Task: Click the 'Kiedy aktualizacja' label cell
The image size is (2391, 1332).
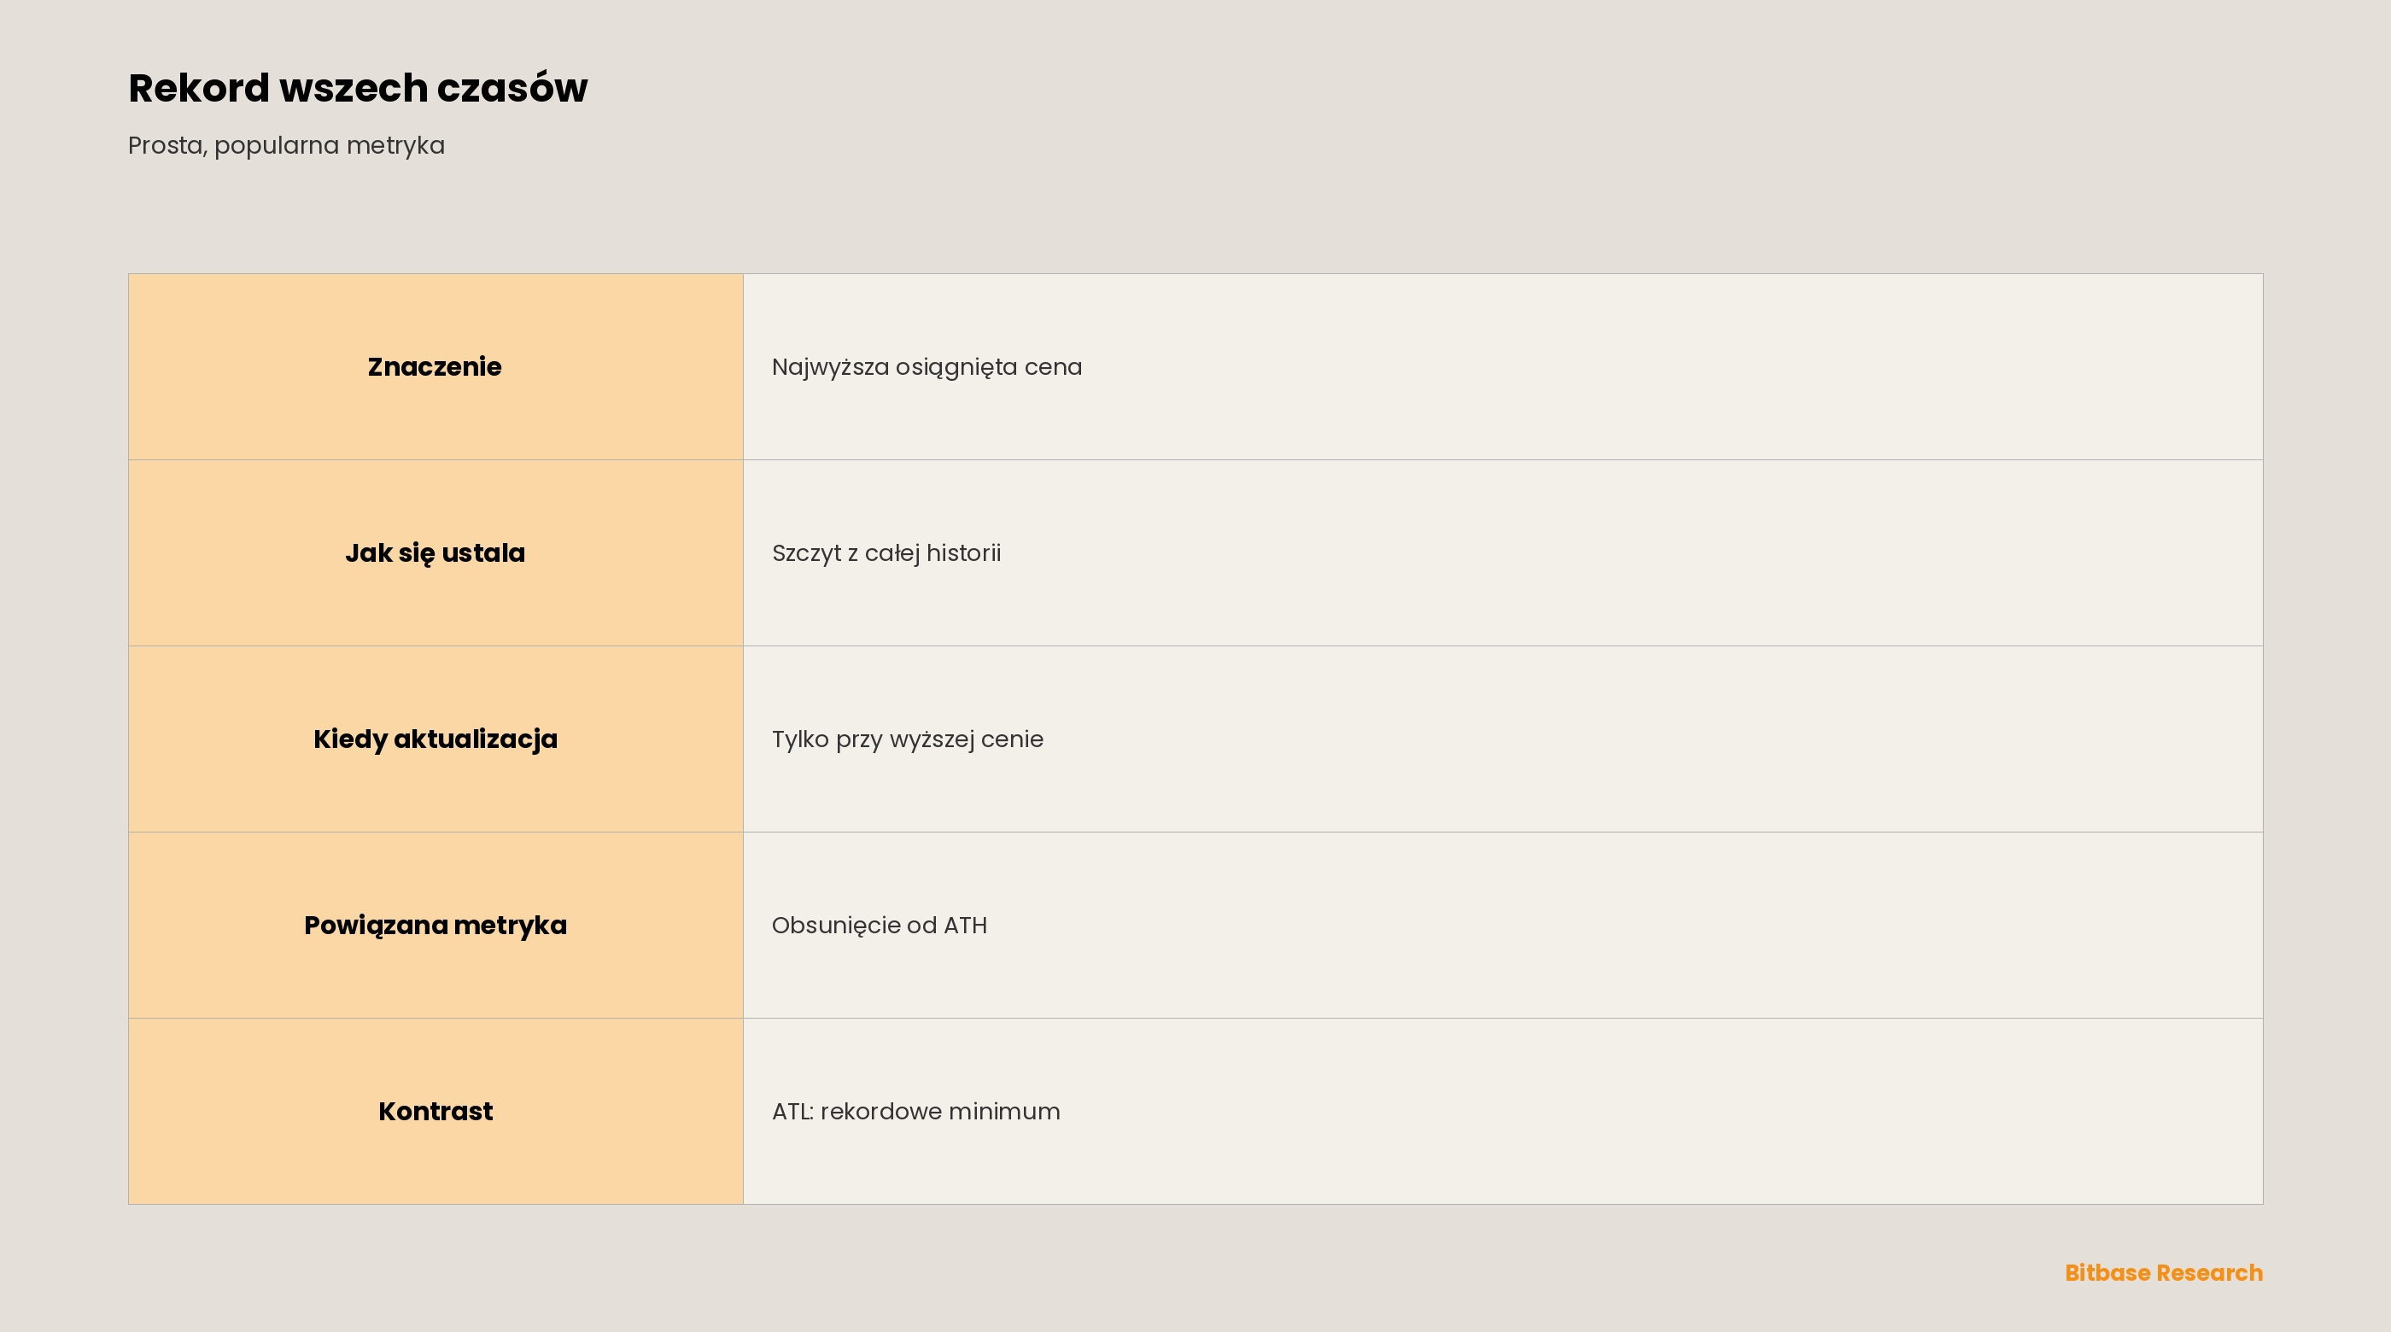Action: coord(436,739)
